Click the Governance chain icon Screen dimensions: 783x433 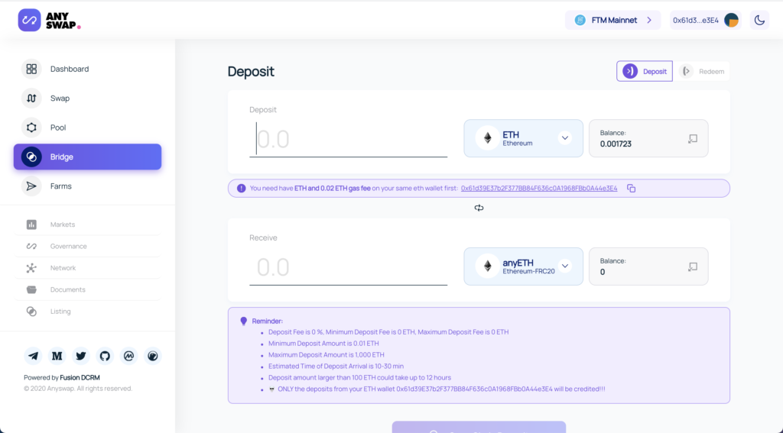tap(31, 246)
